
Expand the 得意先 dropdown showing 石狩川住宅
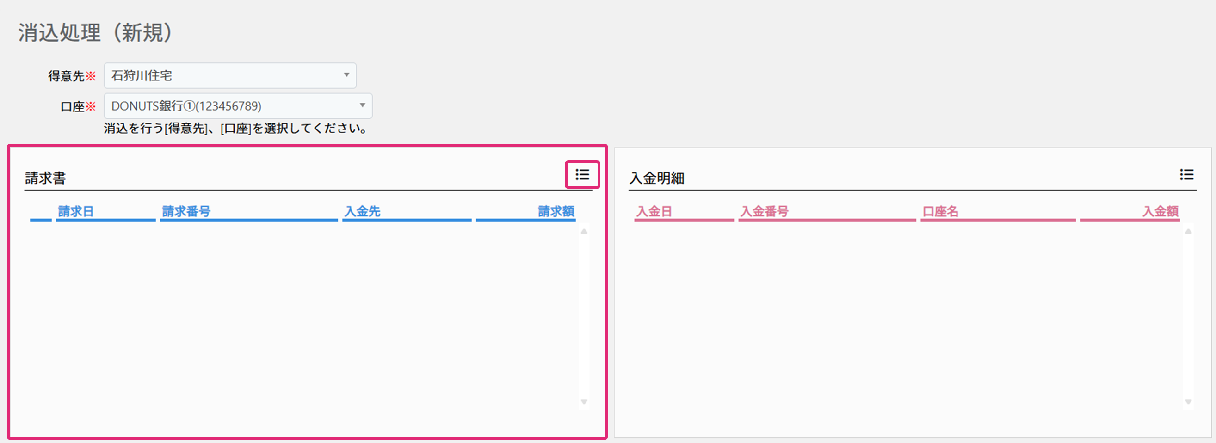click(x=230, y=75)
